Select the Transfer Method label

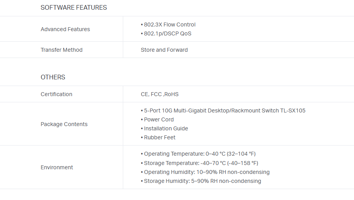[x=62, y=50]
